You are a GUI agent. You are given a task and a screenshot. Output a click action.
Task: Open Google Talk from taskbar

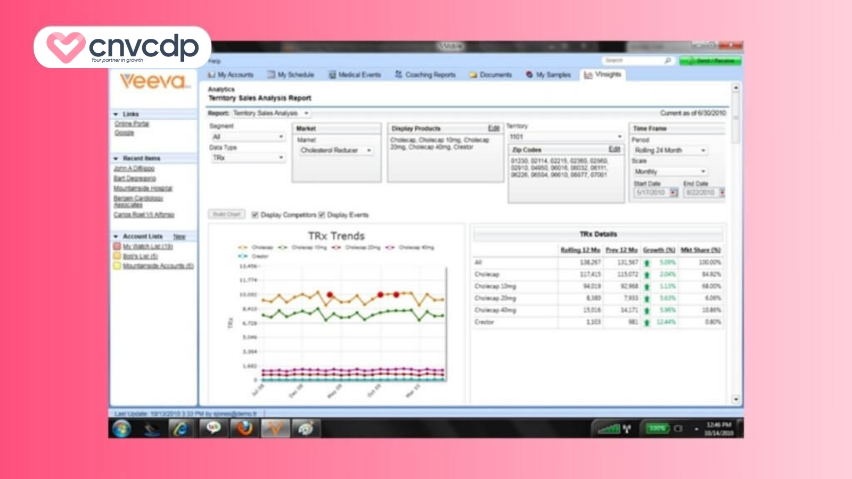coord(214,428)
